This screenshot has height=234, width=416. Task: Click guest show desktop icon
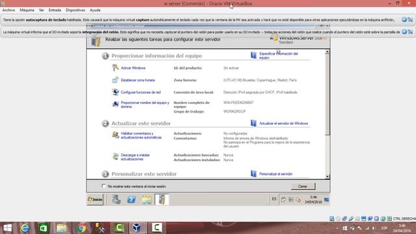point(326,200)
